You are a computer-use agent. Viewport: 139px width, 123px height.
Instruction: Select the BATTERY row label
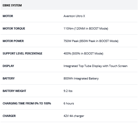8,79
